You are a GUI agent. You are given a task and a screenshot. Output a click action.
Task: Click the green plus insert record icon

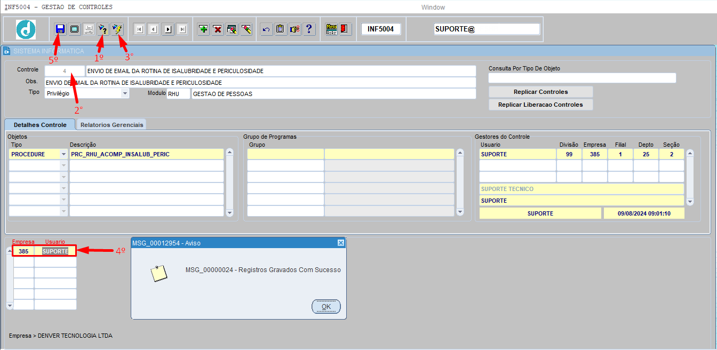pyautogui.click(x=203, y=29)
